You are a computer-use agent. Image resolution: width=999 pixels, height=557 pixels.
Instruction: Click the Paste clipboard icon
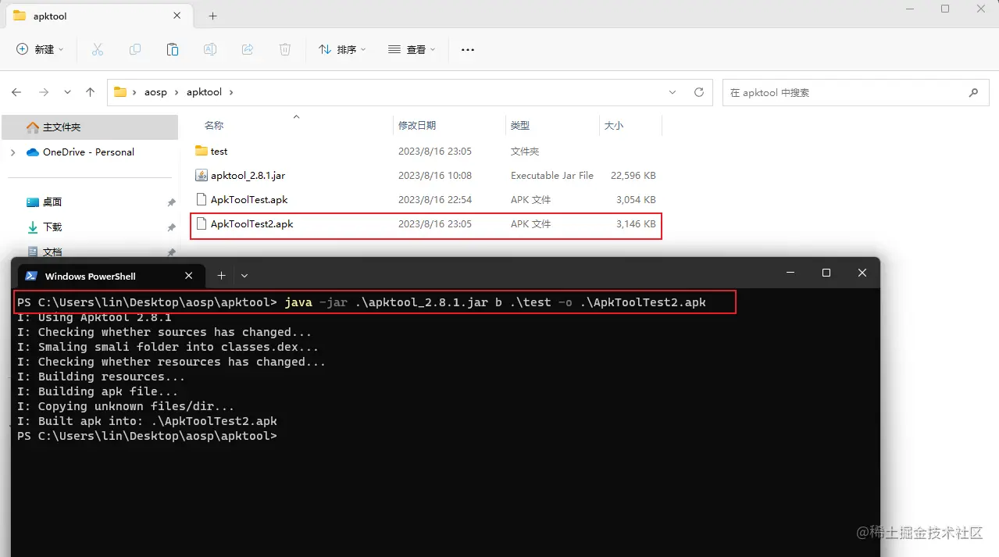(173, 49)
